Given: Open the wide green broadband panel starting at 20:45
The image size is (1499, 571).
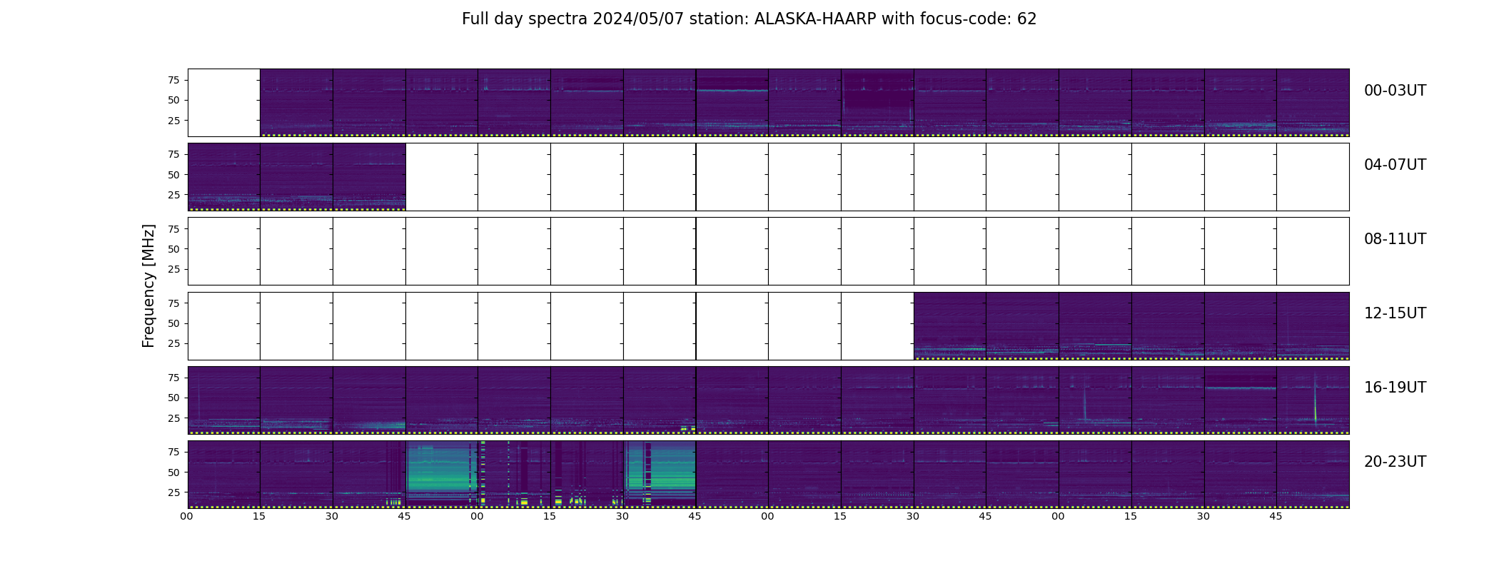Looking at the screenshot, I should (x=442, y=474).
